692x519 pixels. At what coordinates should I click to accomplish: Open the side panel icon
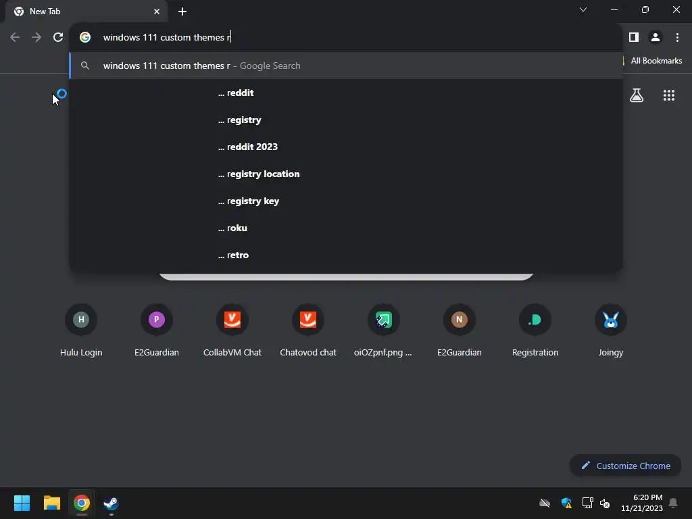[634, 37]
